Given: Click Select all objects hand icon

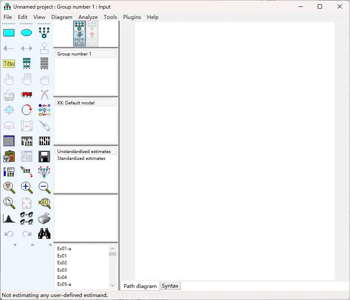Looking at the screenshot, I should coord(27,79).
